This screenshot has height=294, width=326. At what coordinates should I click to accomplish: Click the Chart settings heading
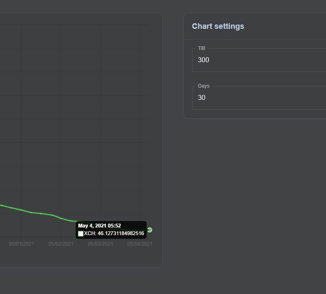point(218,26)
